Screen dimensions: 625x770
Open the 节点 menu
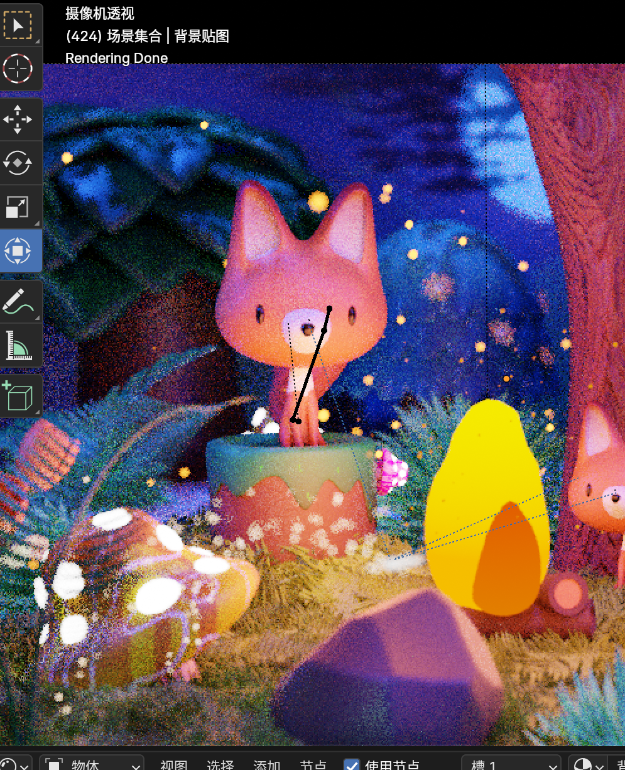click(313, 765)
